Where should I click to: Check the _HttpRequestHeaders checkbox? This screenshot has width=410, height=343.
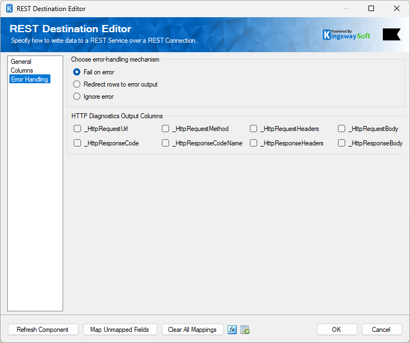pos(254,129)
